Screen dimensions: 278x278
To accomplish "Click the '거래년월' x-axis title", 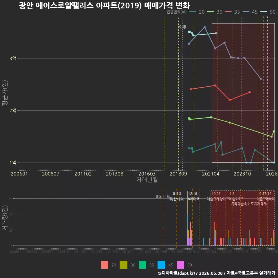I will [x=147, y=180].
